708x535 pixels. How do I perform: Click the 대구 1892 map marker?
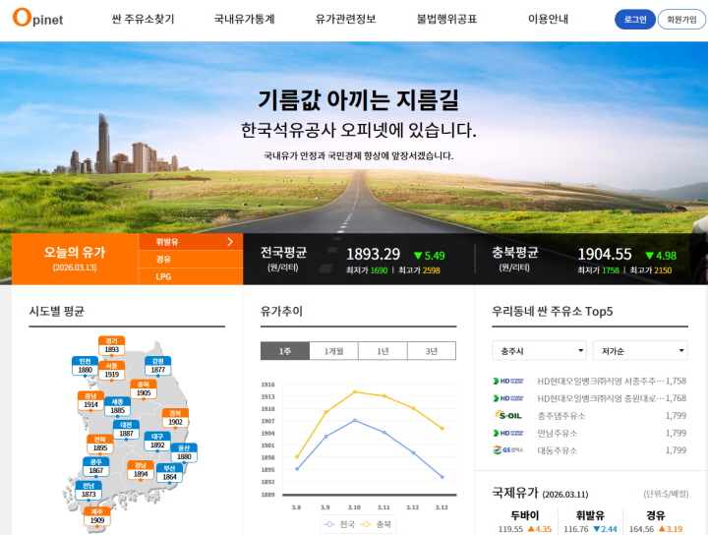pos(157,441)
